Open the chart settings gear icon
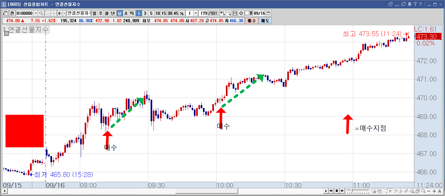Image resolution: width=445 pixels, height=196 pixels. [x=241, y=13]
